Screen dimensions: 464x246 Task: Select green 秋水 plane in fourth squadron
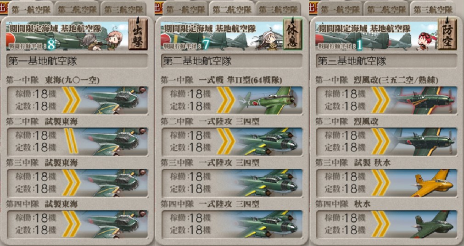point(386,224)
